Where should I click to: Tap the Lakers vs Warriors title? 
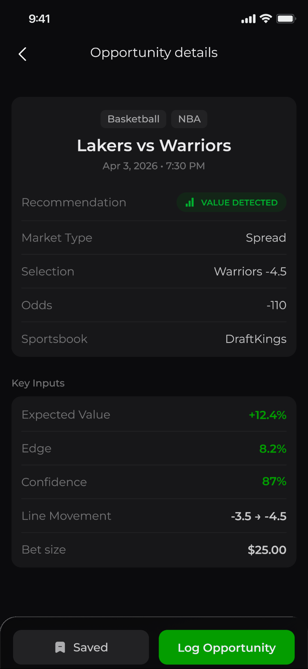click(x=154, y=145)
